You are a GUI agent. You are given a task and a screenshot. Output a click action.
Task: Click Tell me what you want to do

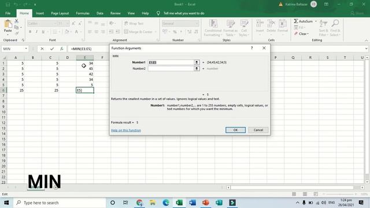(x=184, y=13)
